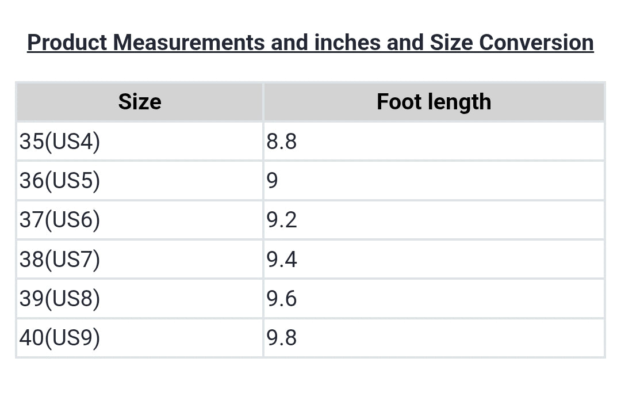
Task: Click the word 'Size' in the underlined heading
Action: point(451,43)
